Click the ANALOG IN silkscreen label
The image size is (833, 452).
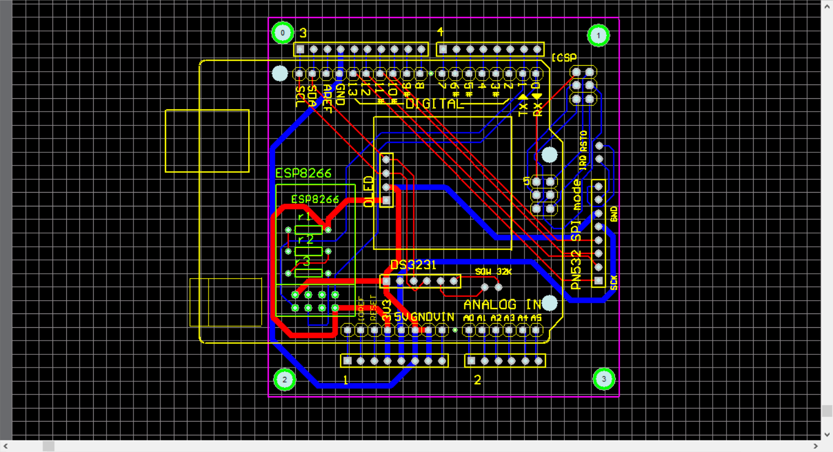click(x=502, y=305)
